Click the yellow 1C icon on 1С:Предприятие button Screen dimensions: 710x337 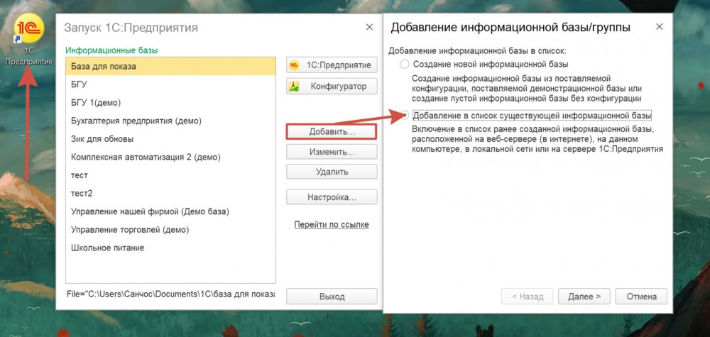tap(295, 65)
